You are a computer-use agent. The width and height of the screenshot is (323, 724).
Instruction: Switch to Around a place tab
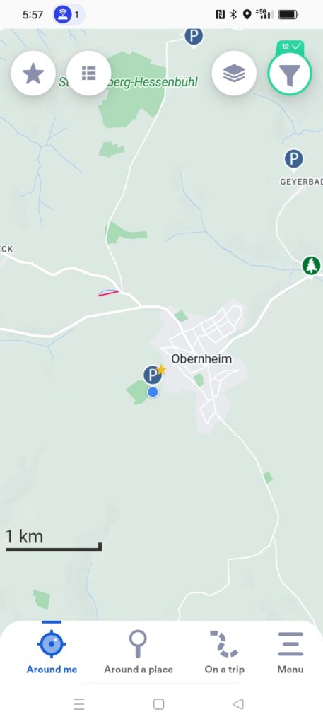tap(139, 652)
